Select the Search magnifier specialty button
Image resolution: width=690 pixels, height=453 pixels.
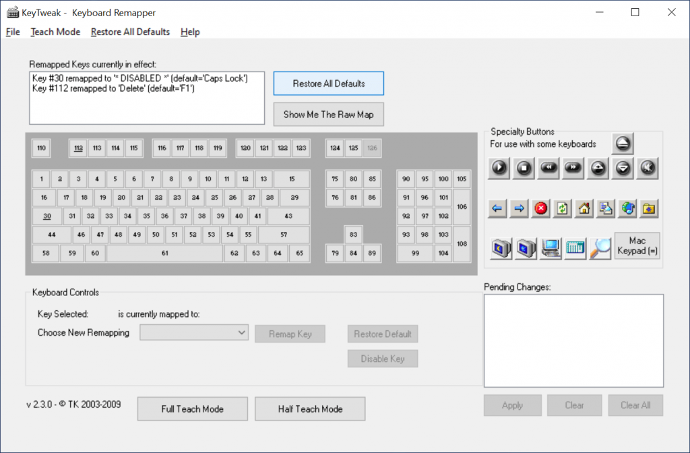click(600, 248)
